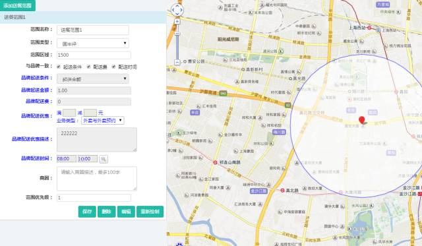Toggle the 起送条件 brand-consistency checkbox
Viewport: 422px width, 246px height.
pos(59,67)
